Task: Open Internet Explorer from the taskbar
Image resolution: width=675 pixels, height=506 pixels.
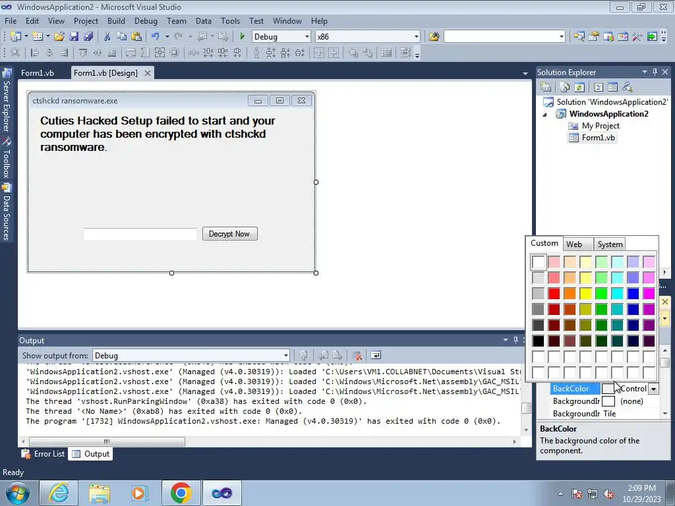Action: pyautogui.click(x=58, y=493)
